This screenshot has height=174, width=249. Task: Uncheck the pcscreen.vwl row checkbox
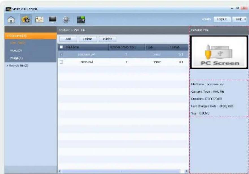pyautogui.click(x=61, y=55)
